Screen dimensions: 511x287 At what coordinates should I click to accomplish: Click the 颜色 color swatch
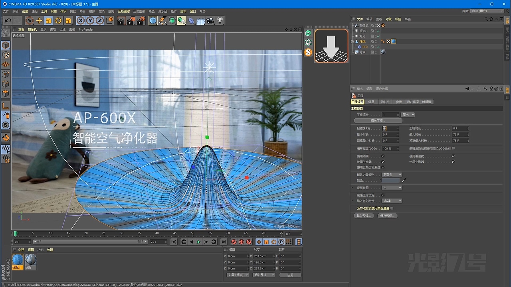[x=391, y=181]
